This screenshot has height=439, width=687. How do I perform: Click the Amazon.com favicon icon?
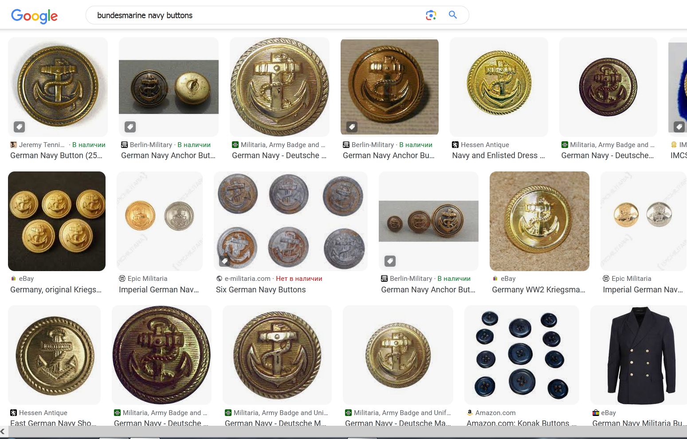click(x=470, y=412)
